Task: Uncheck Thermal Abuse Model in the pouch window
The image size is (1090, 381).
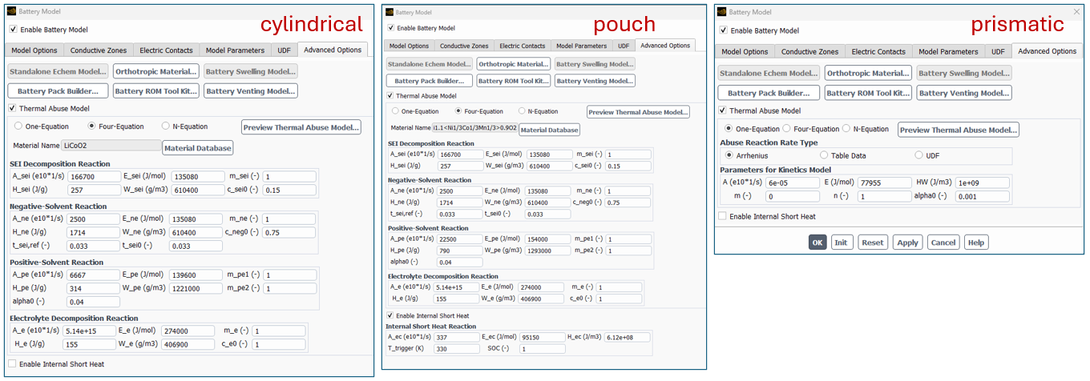Action: click(x=390, y=96)
